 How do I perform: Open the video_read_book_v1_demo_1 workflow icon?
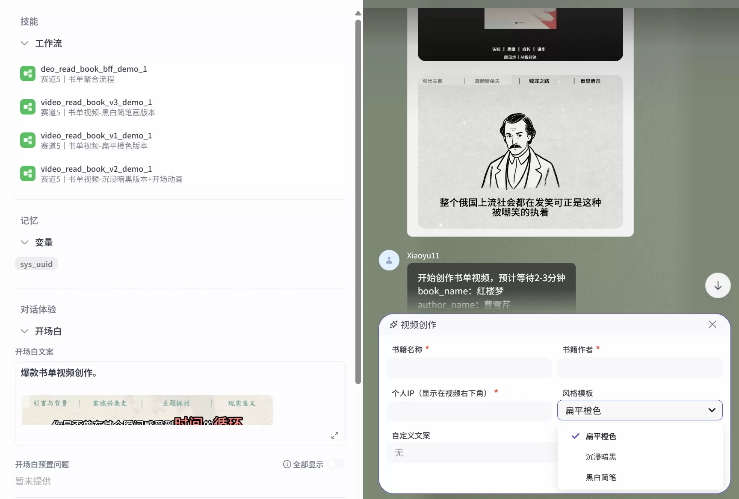(27, 140)
